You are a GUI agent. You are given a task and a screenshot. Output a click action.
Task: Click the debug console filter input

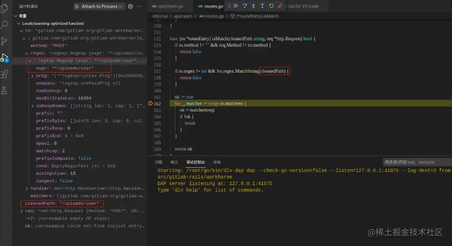pos(415,162)
